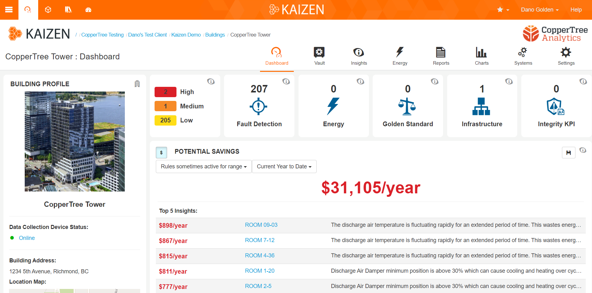Click the CopperTree Tower building photo
Image resolution: width=592 pixels, height=293 pixels.
click(x=75, y=141)
